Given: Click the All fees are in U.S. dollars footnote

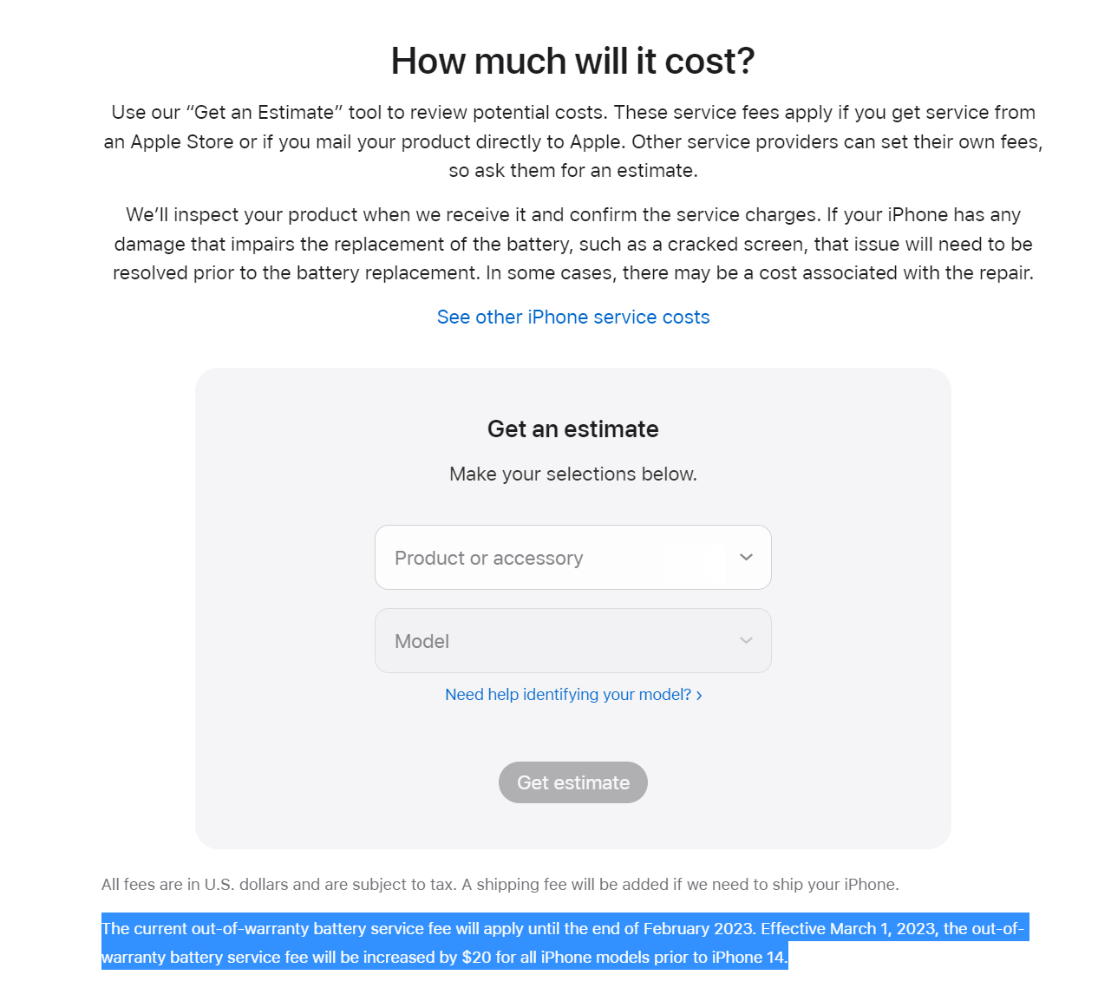Looking at the screenshot, I should pyautogui.click(x=500, y=885).
